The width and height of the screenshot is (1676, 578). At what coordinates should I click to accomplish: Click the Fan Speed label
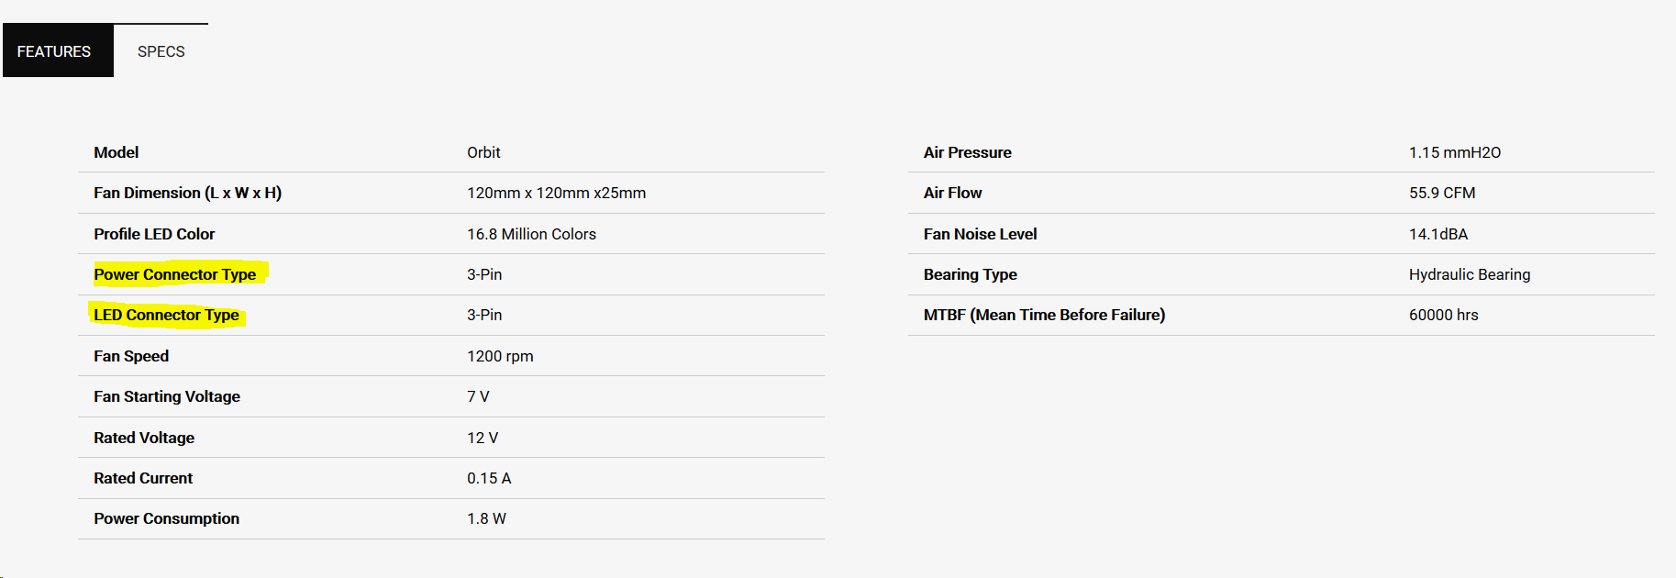point(131,356)
